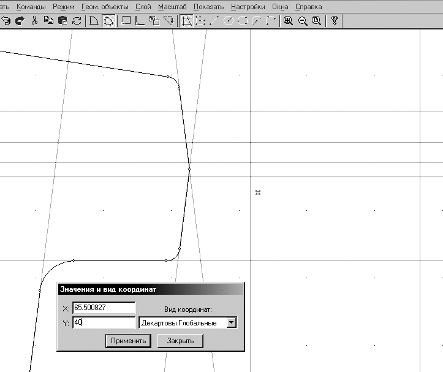Open the Справка menu
Screen dimensions: 443x372
tap(309, 7)
